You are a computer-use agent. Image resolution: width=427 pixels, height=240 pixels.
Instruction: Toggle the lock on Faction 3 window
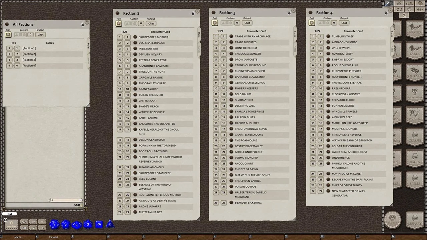[289, 13]
